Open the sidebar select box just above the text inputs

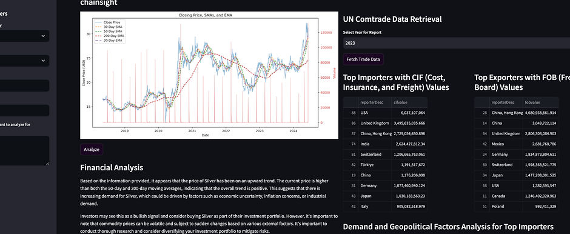[24, 61]
